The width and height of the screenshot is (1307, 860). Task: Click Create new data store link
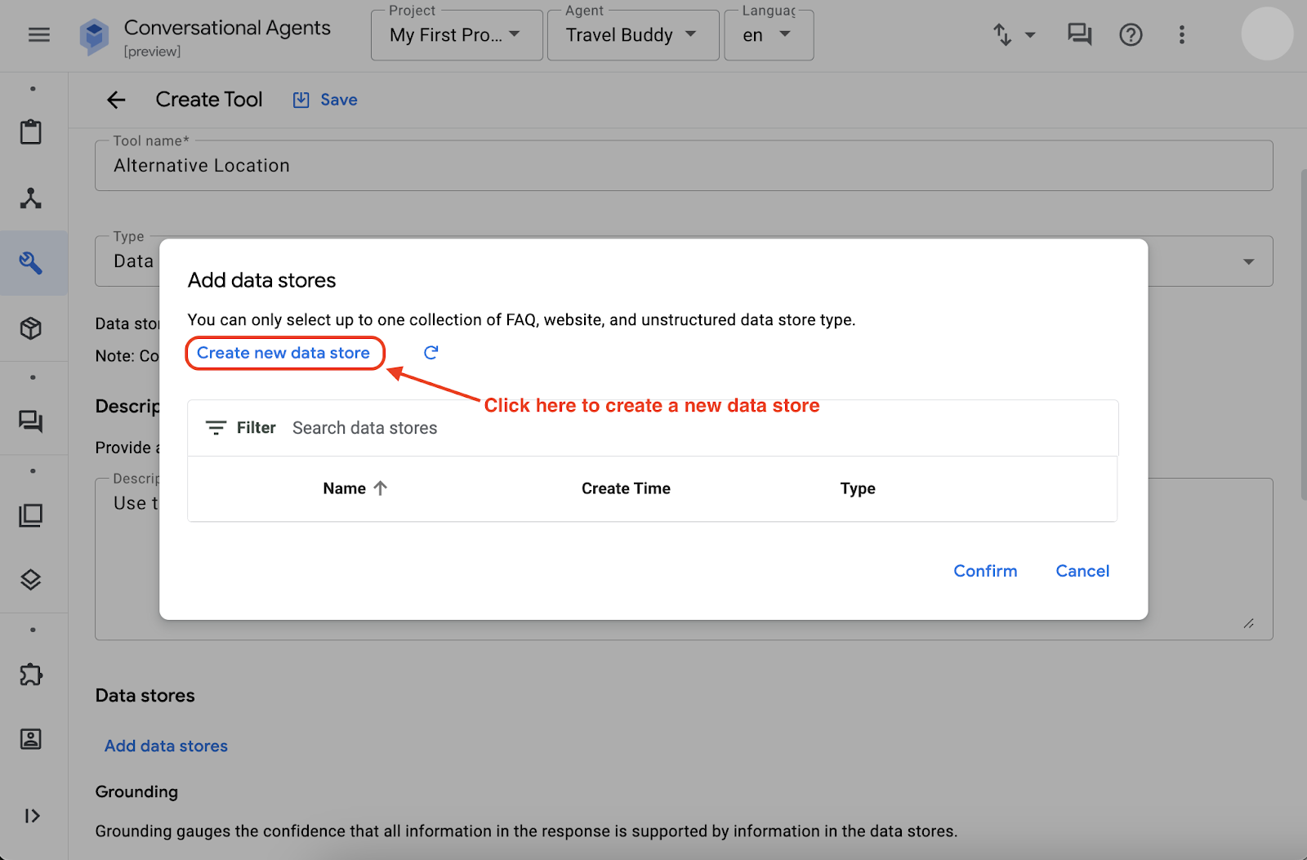click(x=283, y=353)
